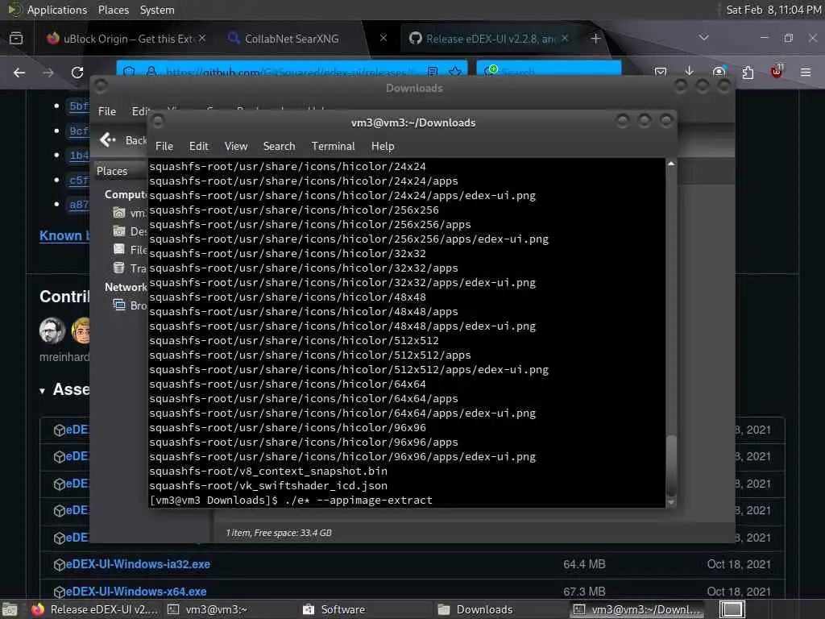Go back in Firefox navigation

point(19,72)
